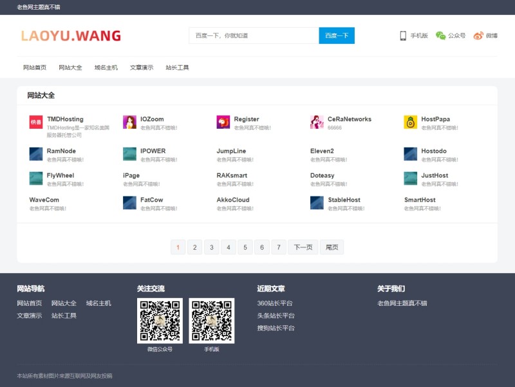Click the Register site logo icon
515x387 pixels.
point(223,122)
